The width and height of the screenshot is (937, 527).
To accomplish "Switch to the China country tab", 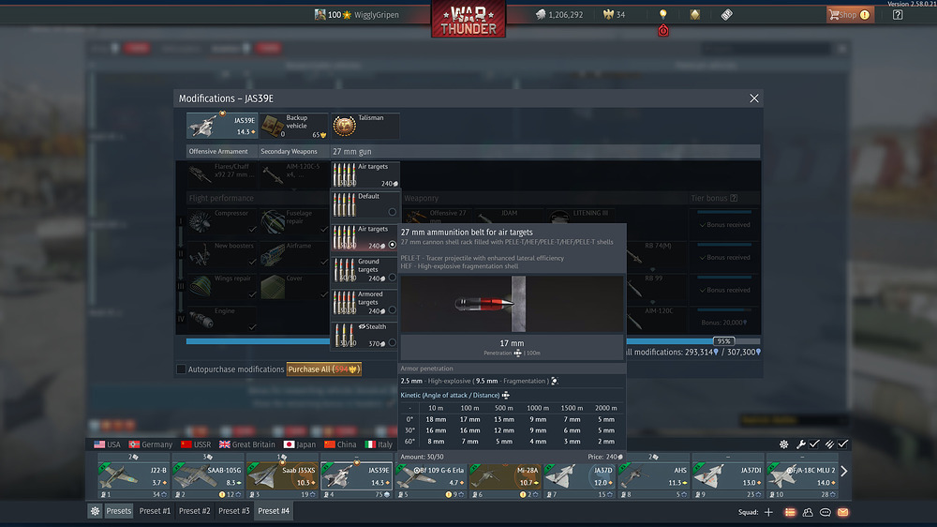I will [340, 444].
